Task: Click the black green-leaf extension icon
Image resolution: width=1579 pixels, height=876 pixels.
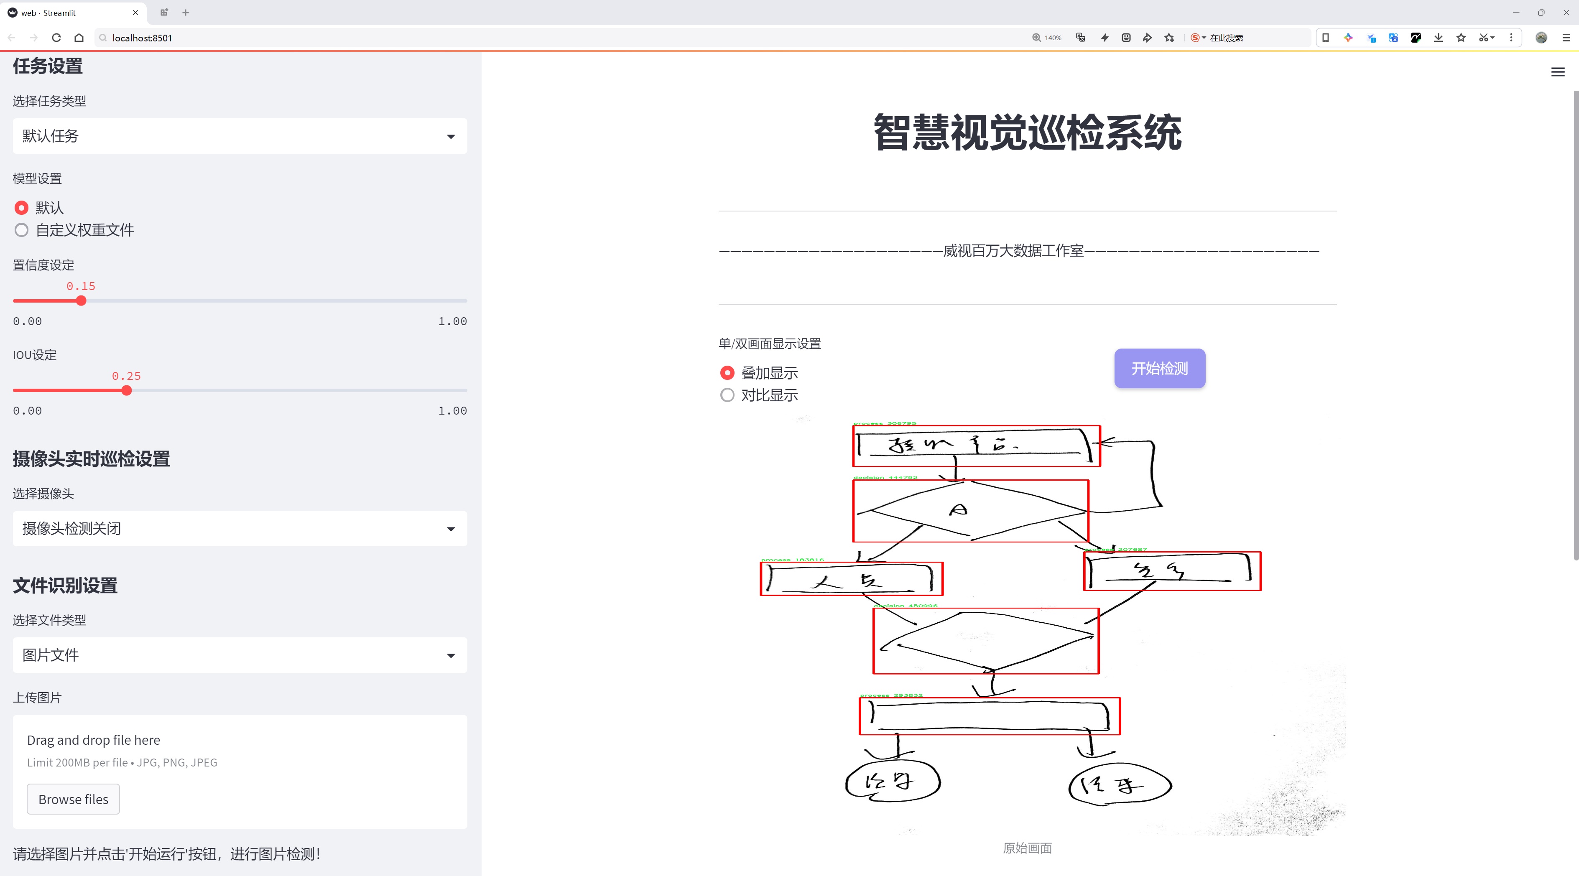Action: [x=1416, y=38]
